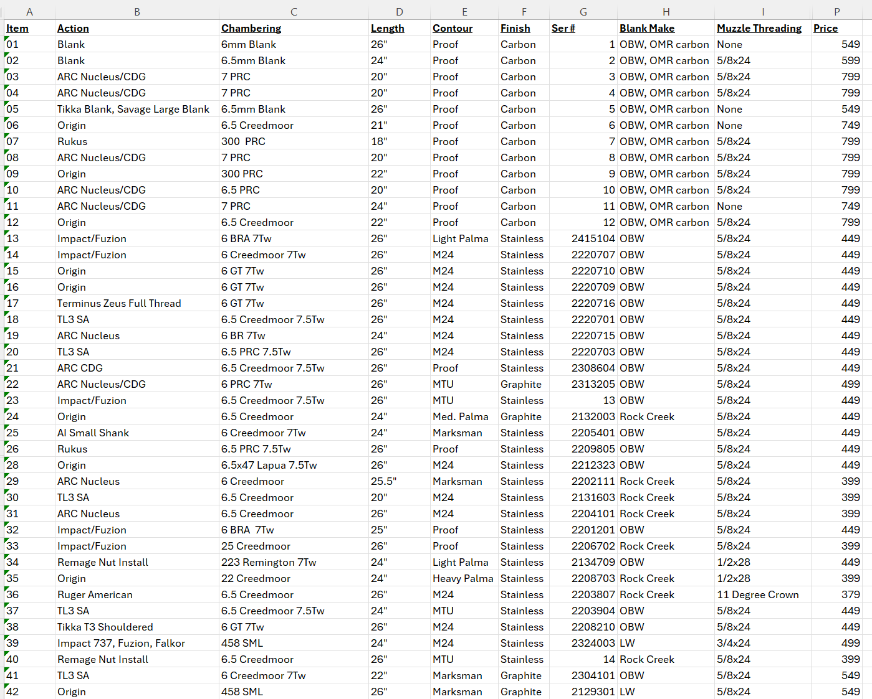Select Tikka Blank, Savage Large Blank cell
The height and width of the screenshot is (699, 872).
tap(137, 109)
